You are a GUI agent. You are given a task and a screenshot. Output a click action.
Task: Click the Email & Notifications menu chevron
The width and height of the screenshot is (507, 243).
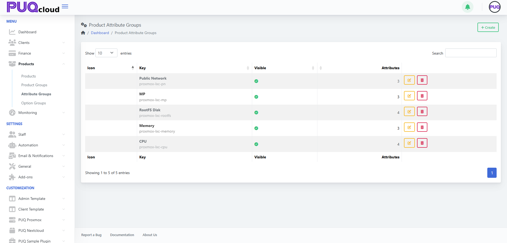tap(64, 156)
